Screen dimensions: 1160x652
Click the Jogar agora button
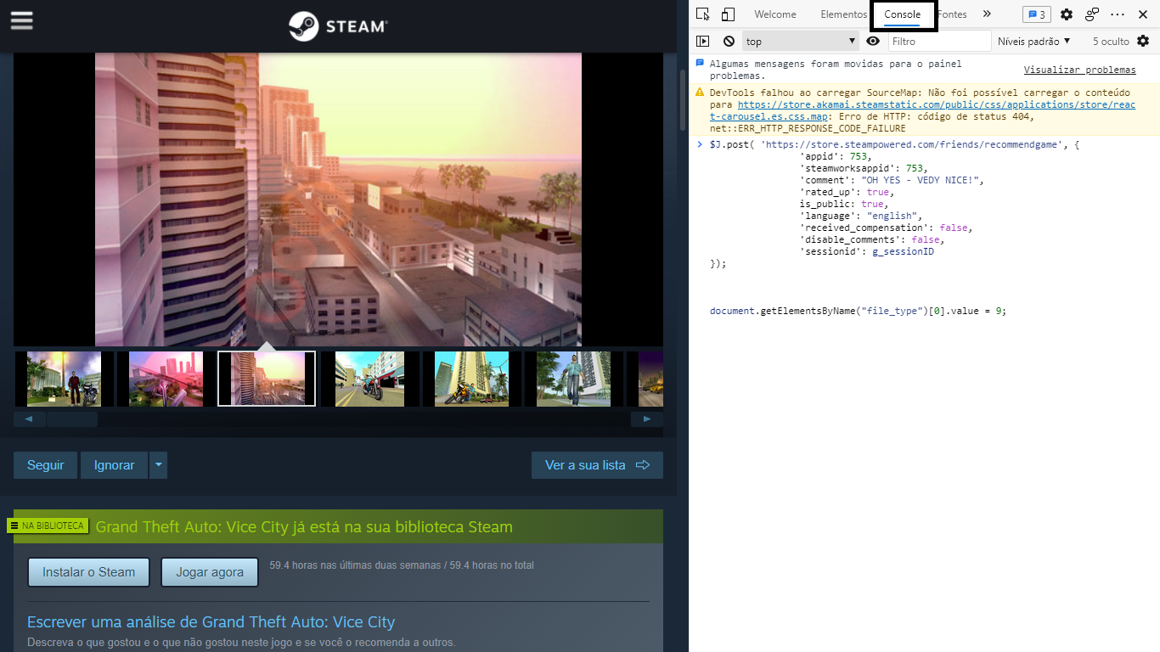pyautogui.click(x=210, y=572)
